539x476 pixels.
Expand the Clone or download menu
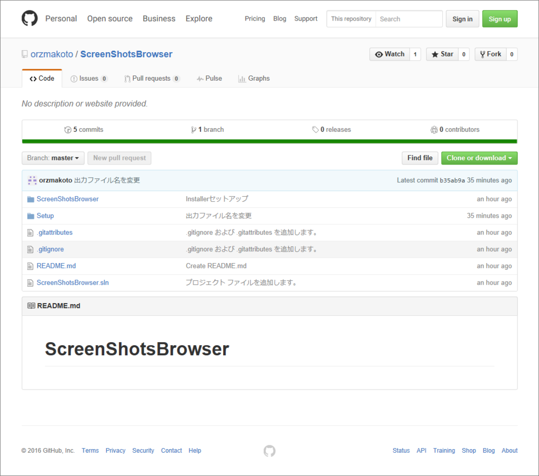(x=479, y=158)
